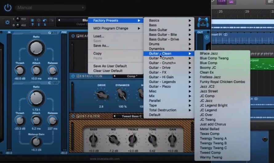Open the Tape preset category

click(x=169, y=105)
